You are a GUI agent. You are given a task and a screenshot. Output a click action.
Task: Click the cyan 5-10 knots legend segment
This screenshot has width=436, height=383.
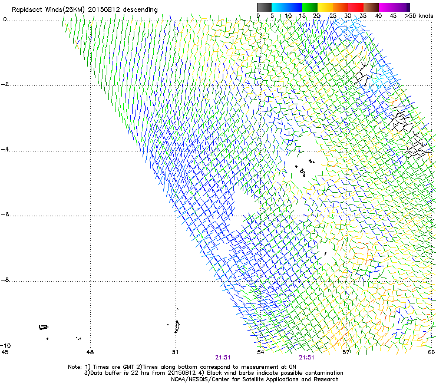point(279,7)
